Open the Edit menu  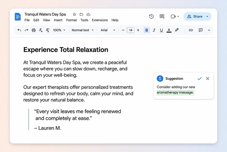pos(36,20)
